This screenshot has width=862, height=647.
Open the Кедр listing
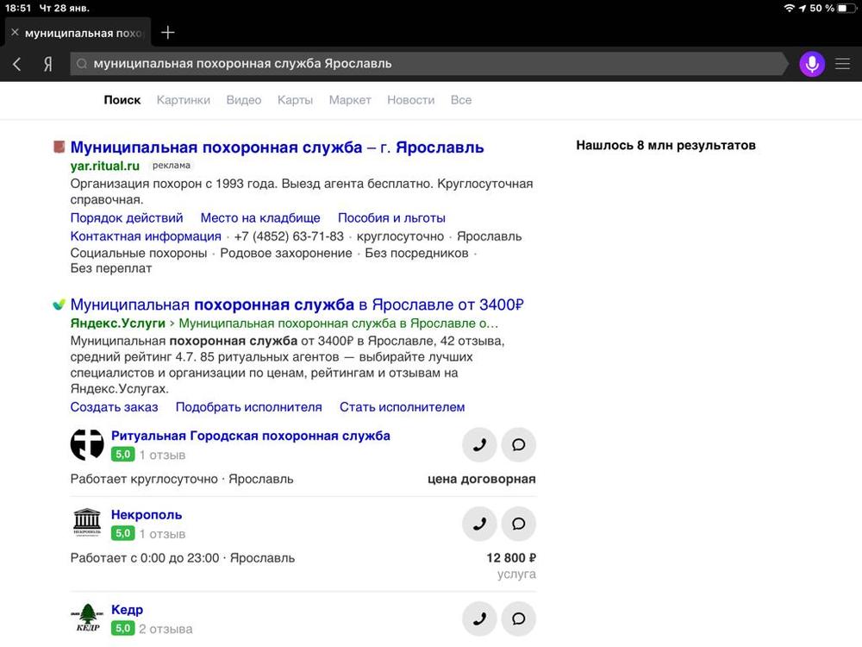click(127, 610)
